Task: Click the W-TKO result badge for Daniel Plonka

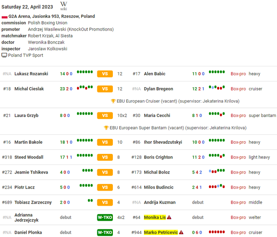Action: [x=105, y=233]
